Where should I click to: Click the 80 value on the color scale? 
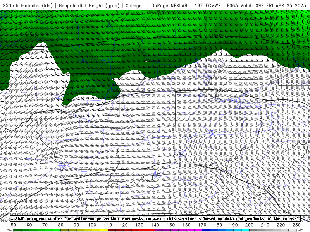(60, 225)
